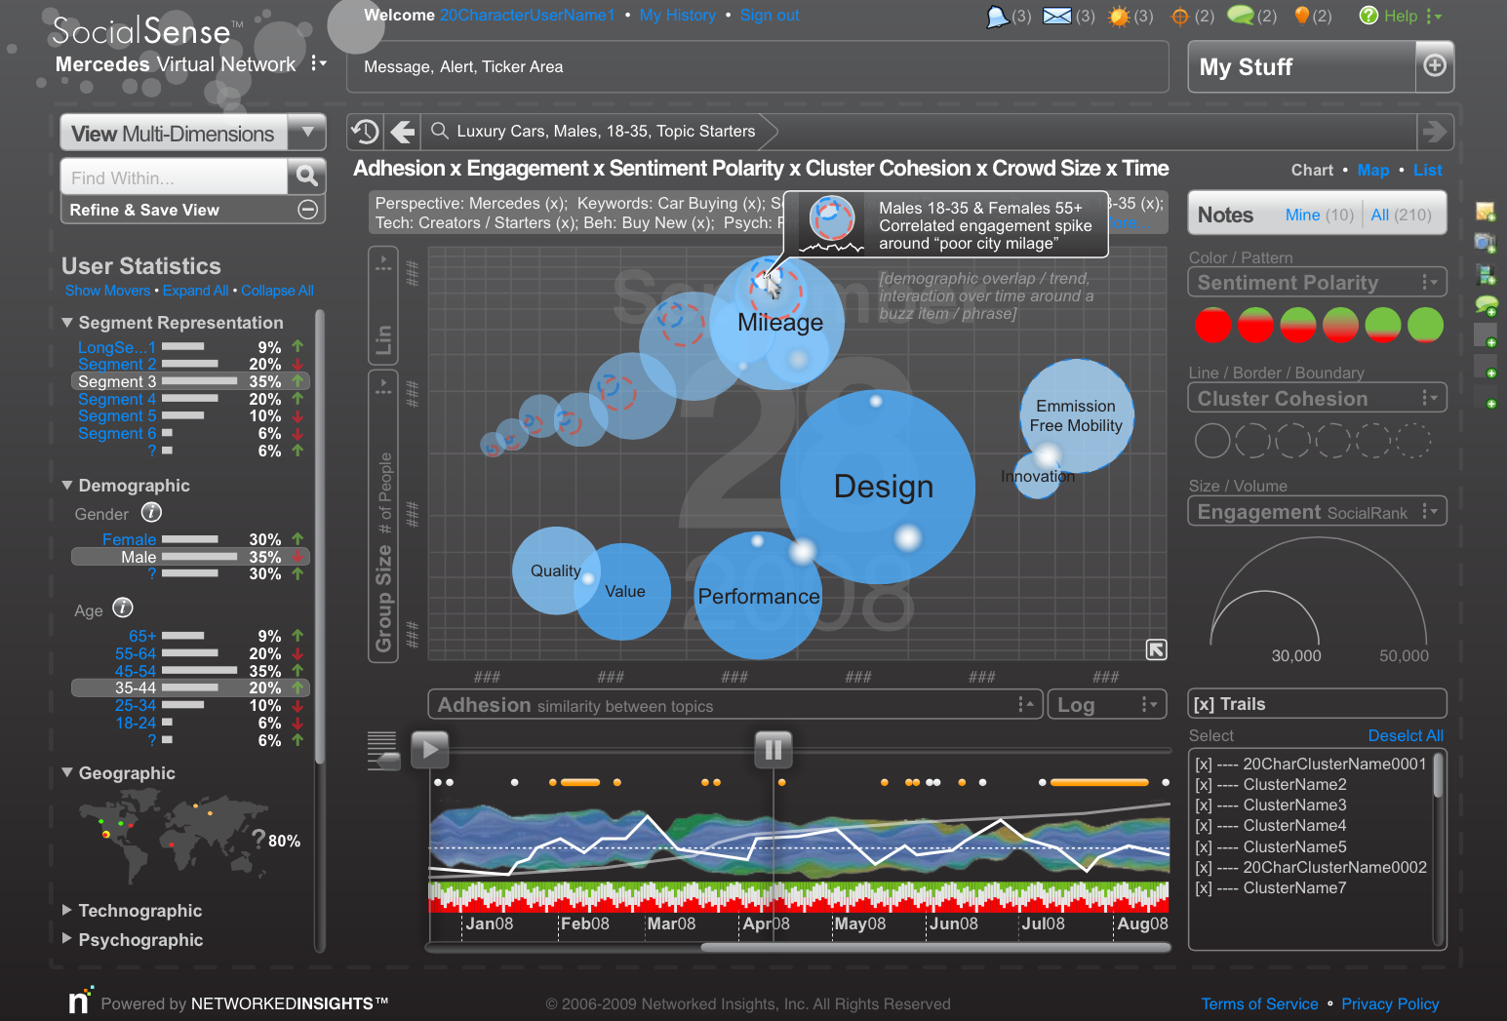Screen dimensions: 1507x1021
Task: Click the solid circle cohesion pattern
Action: click(x=1212, y=440)
